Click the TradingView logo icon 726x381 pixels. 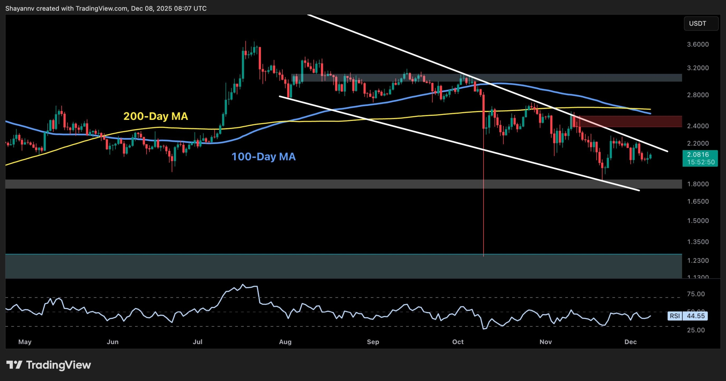[15, 365]
